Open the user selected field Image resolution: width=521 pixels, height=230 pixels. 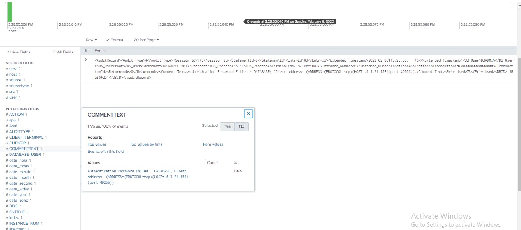tap(13, 97)
